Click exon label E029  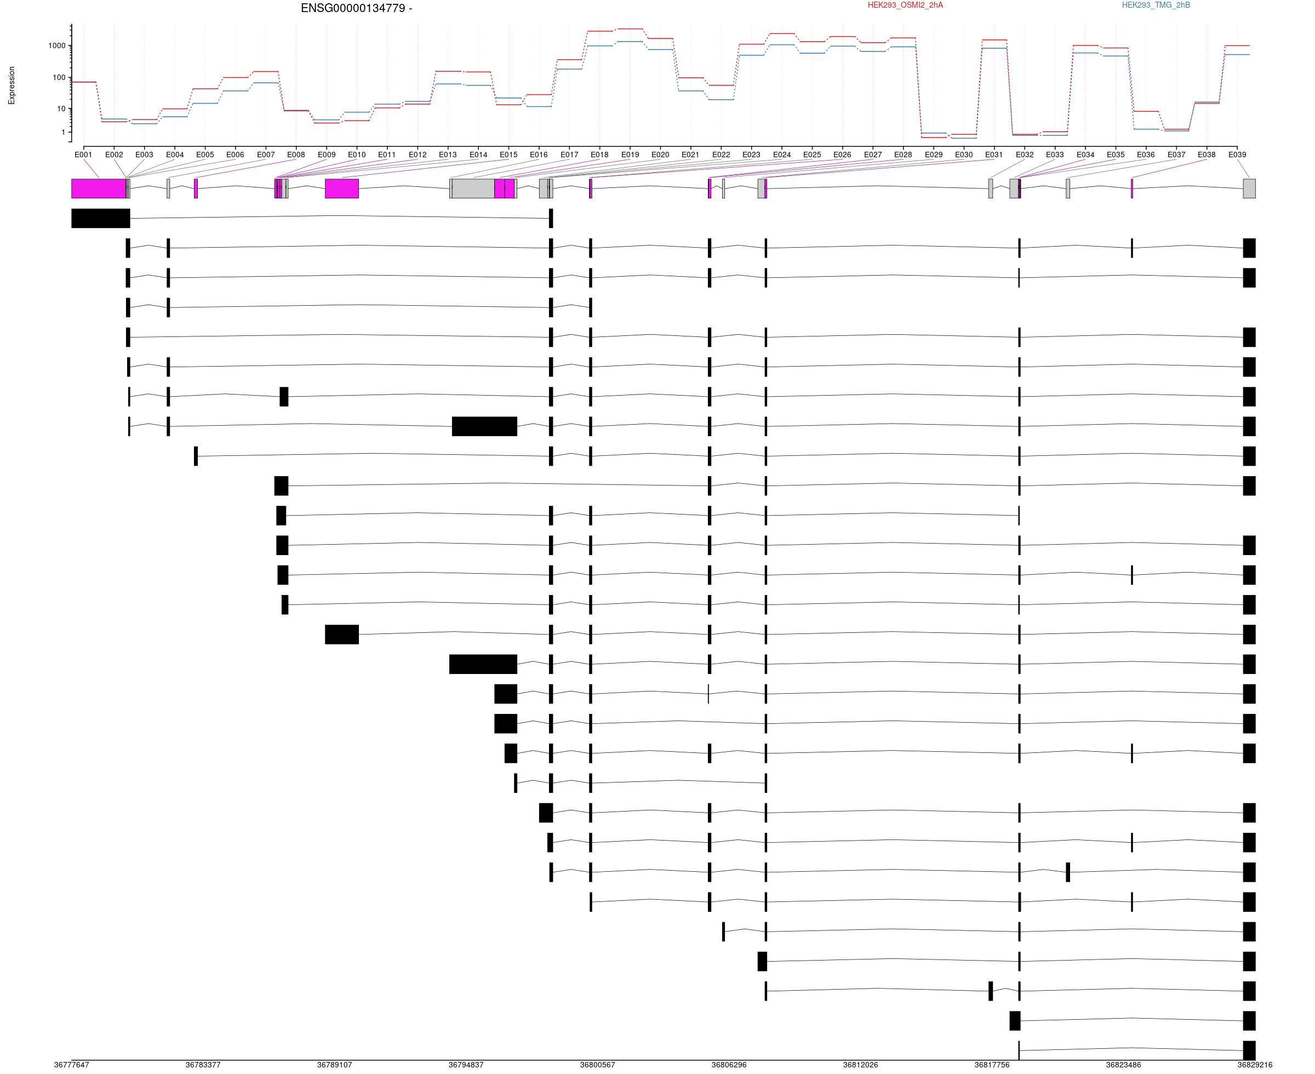tap(933, 155)
